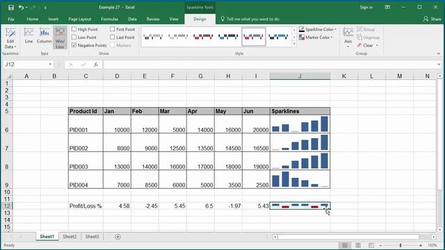Screen dimensions: 445x250
Task: Switch to Page Layout view icon
Action: coord(358,245)
